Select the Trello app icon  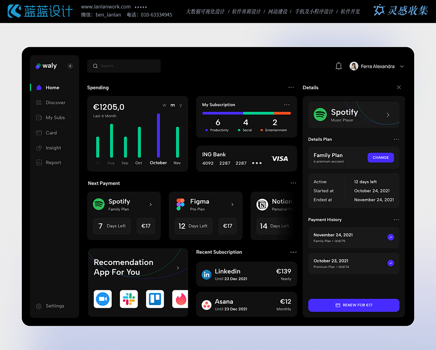pos(155,299)
